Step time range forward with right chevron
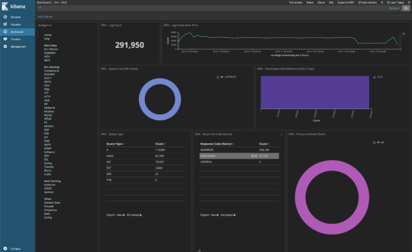Image resolution: width=412 pixels, height=252 pixels. [409, 2]
